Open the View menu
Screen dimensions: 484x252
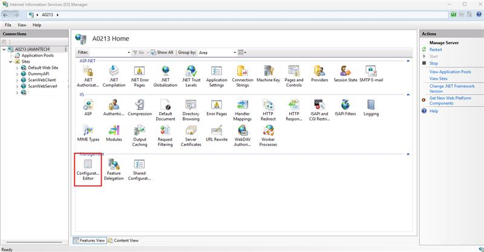22,25
